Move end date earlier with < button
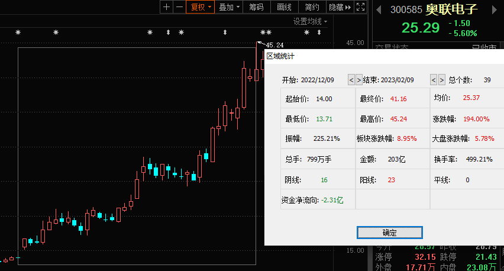Viewport: 504px width, 271px height. pos(434,80)
